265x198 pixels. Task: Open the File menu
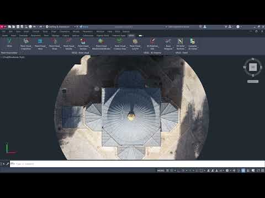[x=4, y=31]
